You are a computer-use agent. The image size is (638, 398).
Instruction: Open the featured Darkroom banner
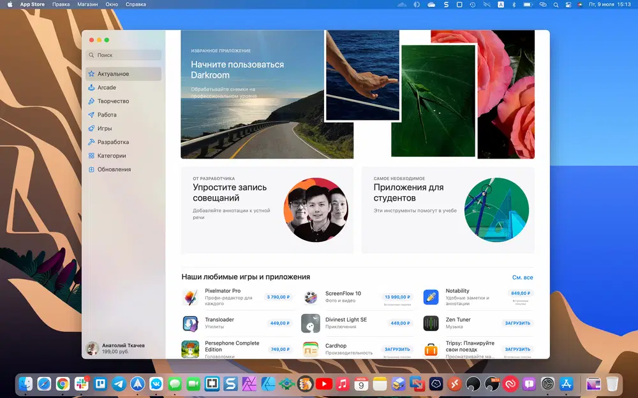click(357, 94)
